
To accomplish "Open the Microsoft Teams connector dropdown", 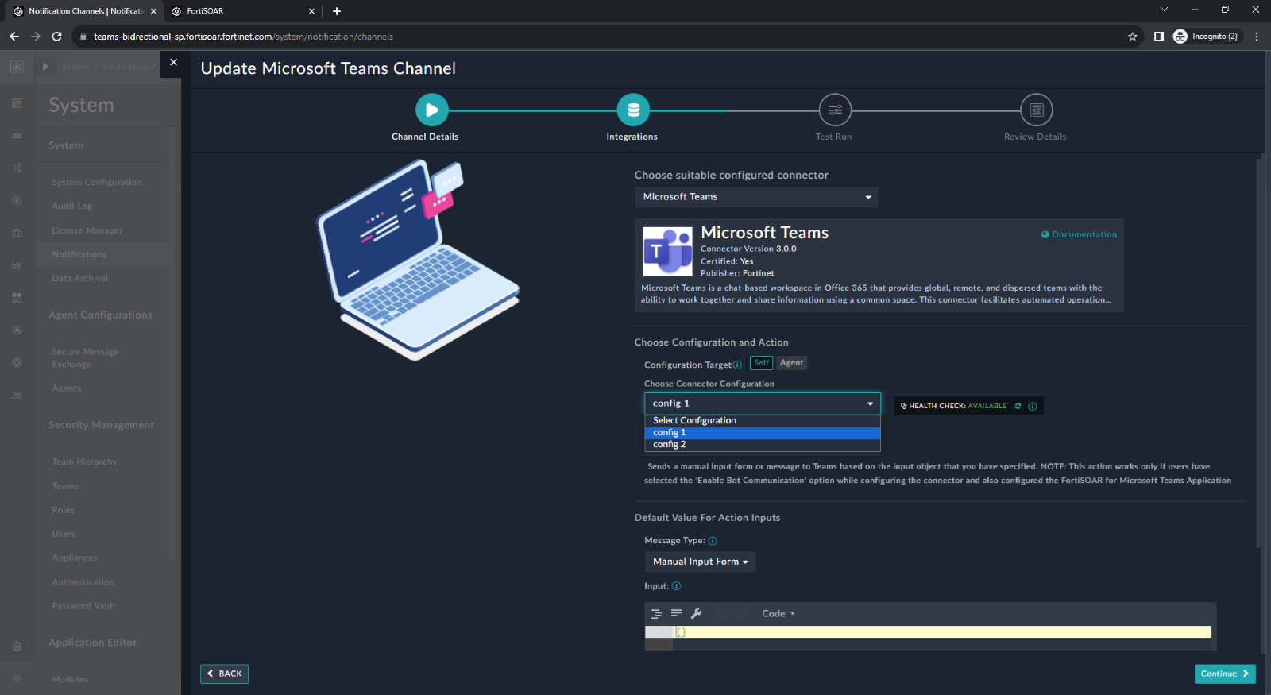I will coord(756,197).
